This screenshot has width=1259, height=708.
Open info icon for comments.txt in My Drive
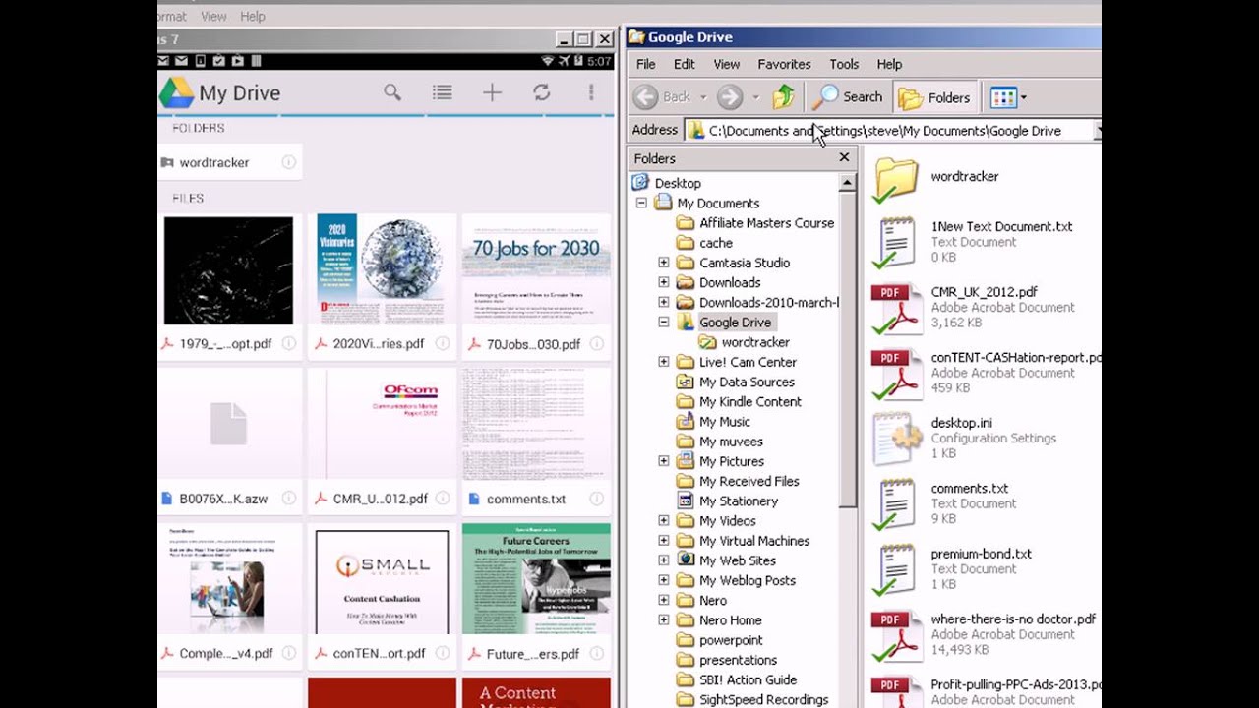(x=596, y=499)
